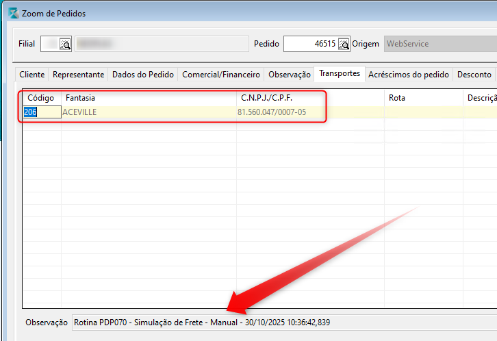This screenshot has width=497, height=341.
Task: Select the Dados do Pedido tab
Action: pos(143,75)
